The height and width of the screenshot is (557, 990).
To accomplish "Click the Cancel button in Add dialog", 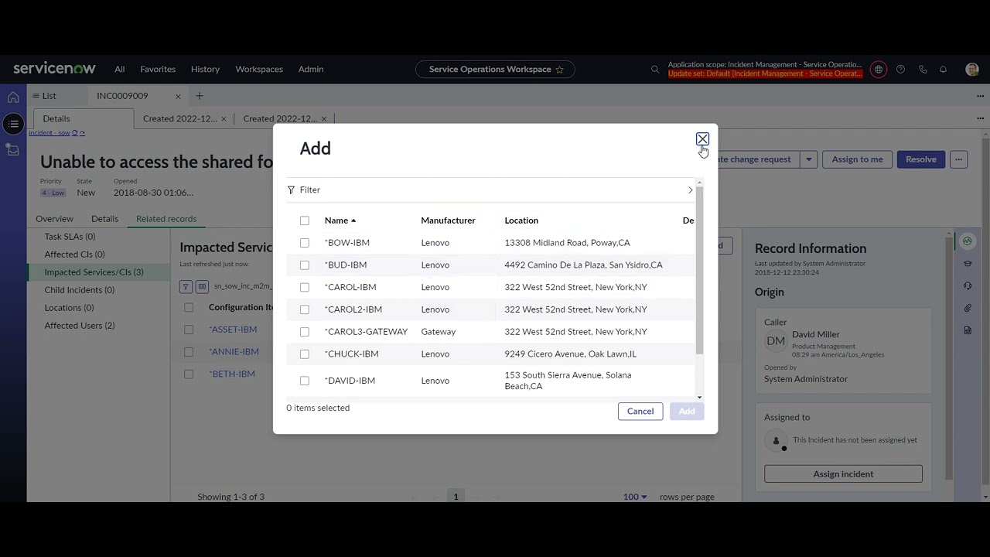I will tap(640, 412).
